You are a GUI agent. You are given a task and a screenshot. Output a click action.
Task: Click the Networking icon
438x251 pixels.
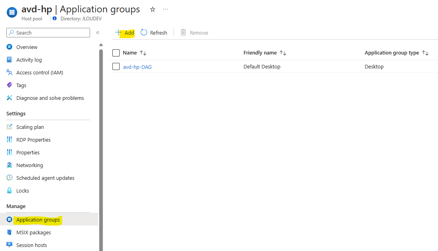point(10,165)
